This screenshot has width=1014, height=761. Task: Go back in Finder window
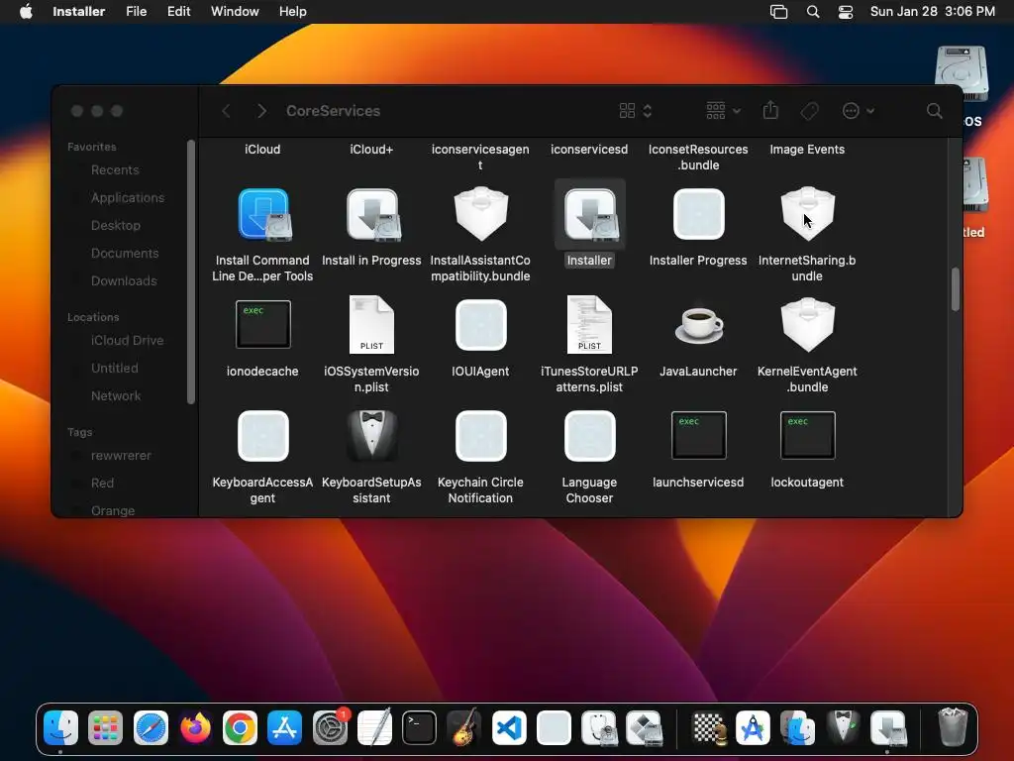tap(226, 111)
